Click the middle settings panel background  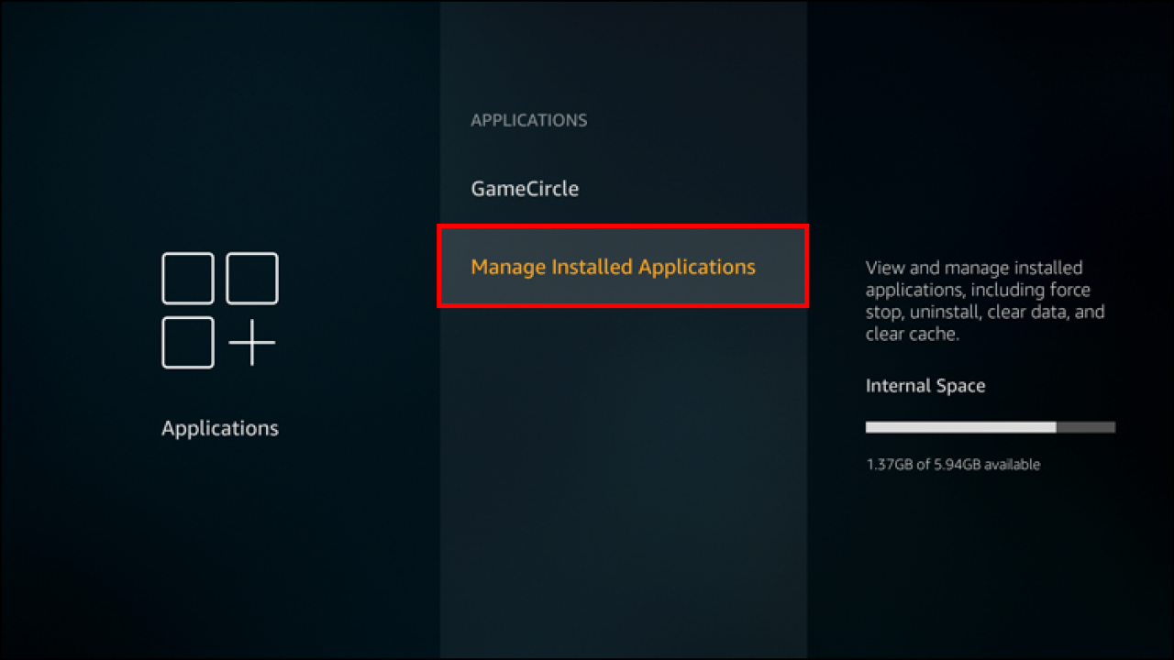tap(624, 504)
